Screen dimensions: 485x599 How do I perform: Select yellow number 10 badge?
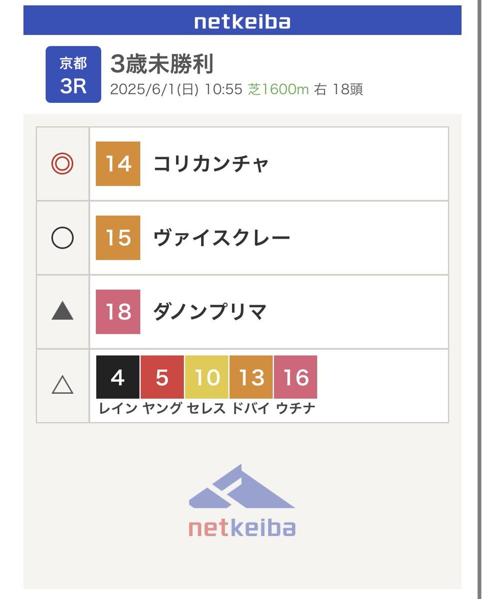click(207, 377)
